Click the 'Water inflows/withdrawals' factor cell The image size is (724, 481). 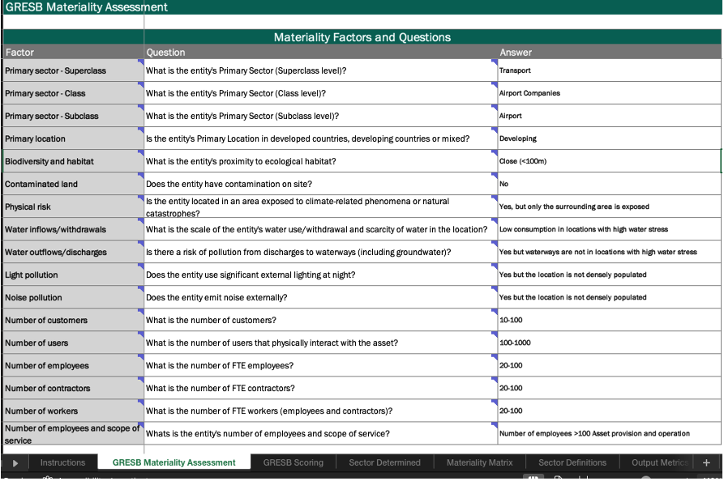(x=74, y=229)
